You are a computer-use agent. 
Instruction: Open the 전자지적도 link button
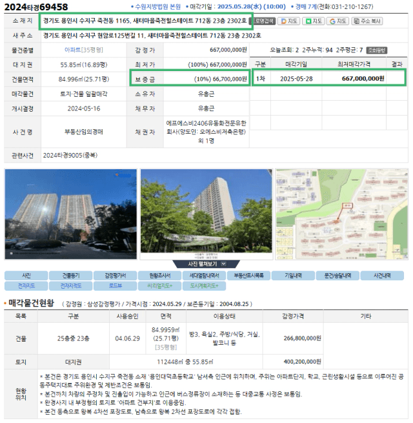pos(71,285)
